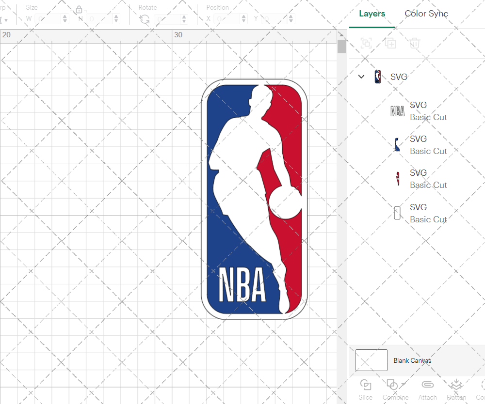Click the Delete trash icon
485x404 pixels.
coord(414,43)
